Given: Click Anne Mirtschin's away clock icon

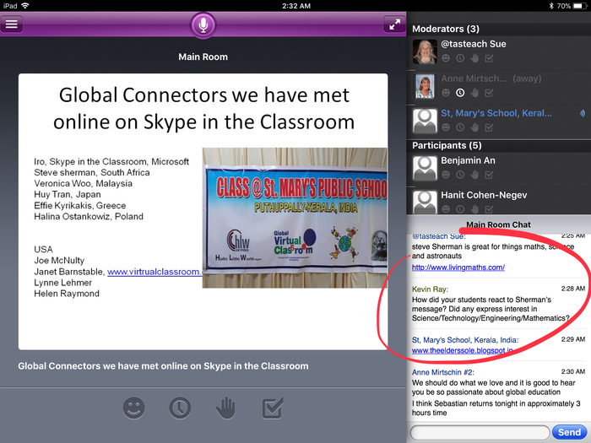Looking at the screenshot, I should tap(460, 92).
